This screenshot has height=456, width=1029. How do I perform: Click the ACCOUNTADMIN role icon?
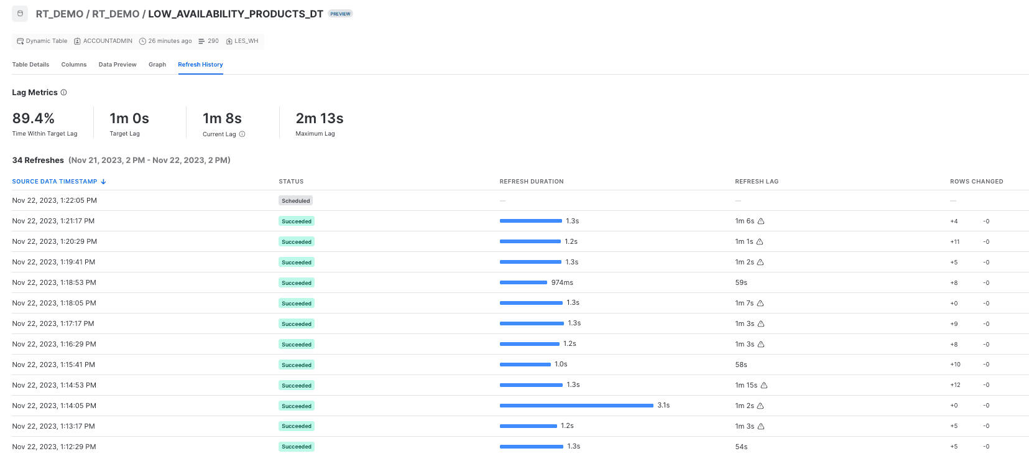[x=77, y=41]
